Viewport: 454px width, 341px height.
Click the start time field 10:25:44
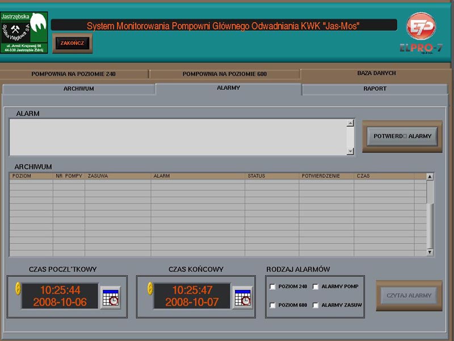click(60, 296)
